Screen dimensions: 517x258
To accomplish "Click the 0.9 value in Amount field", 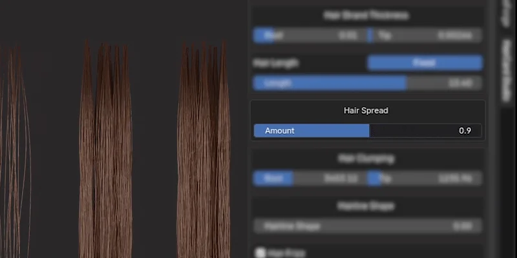I will tap(465, 131).
